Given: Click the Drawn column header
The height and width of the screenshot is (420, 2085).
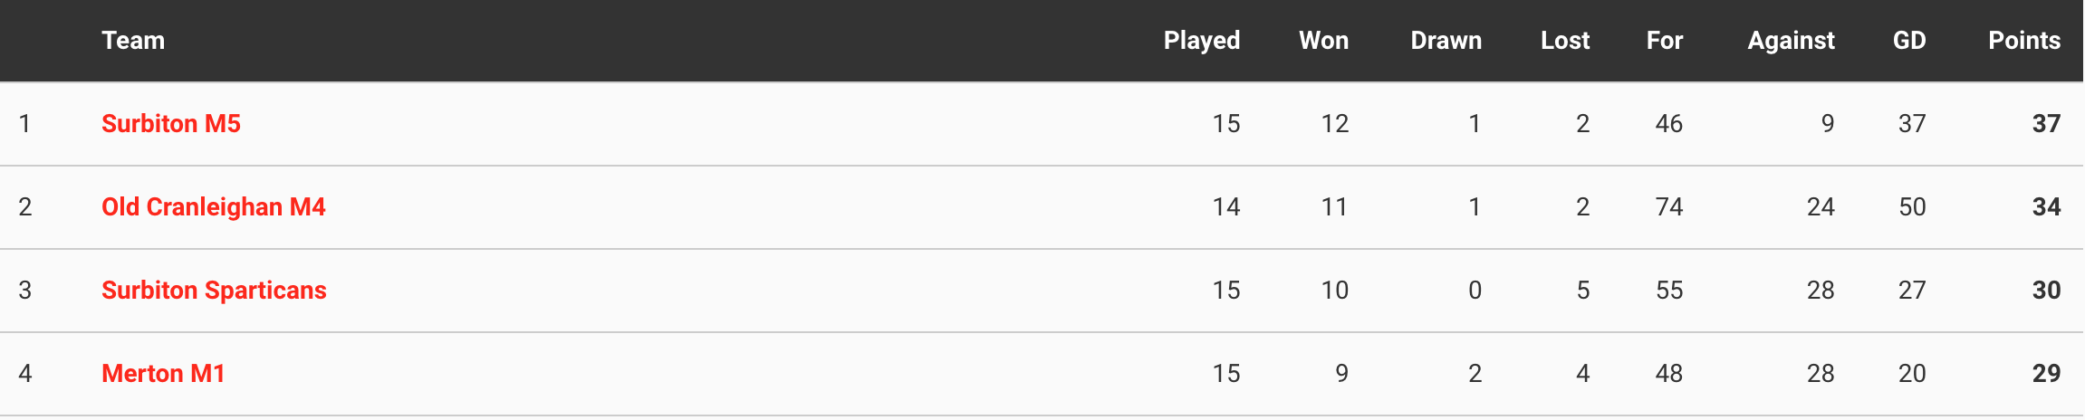Looking at the screenshot, I should (x=1446, y=41).
